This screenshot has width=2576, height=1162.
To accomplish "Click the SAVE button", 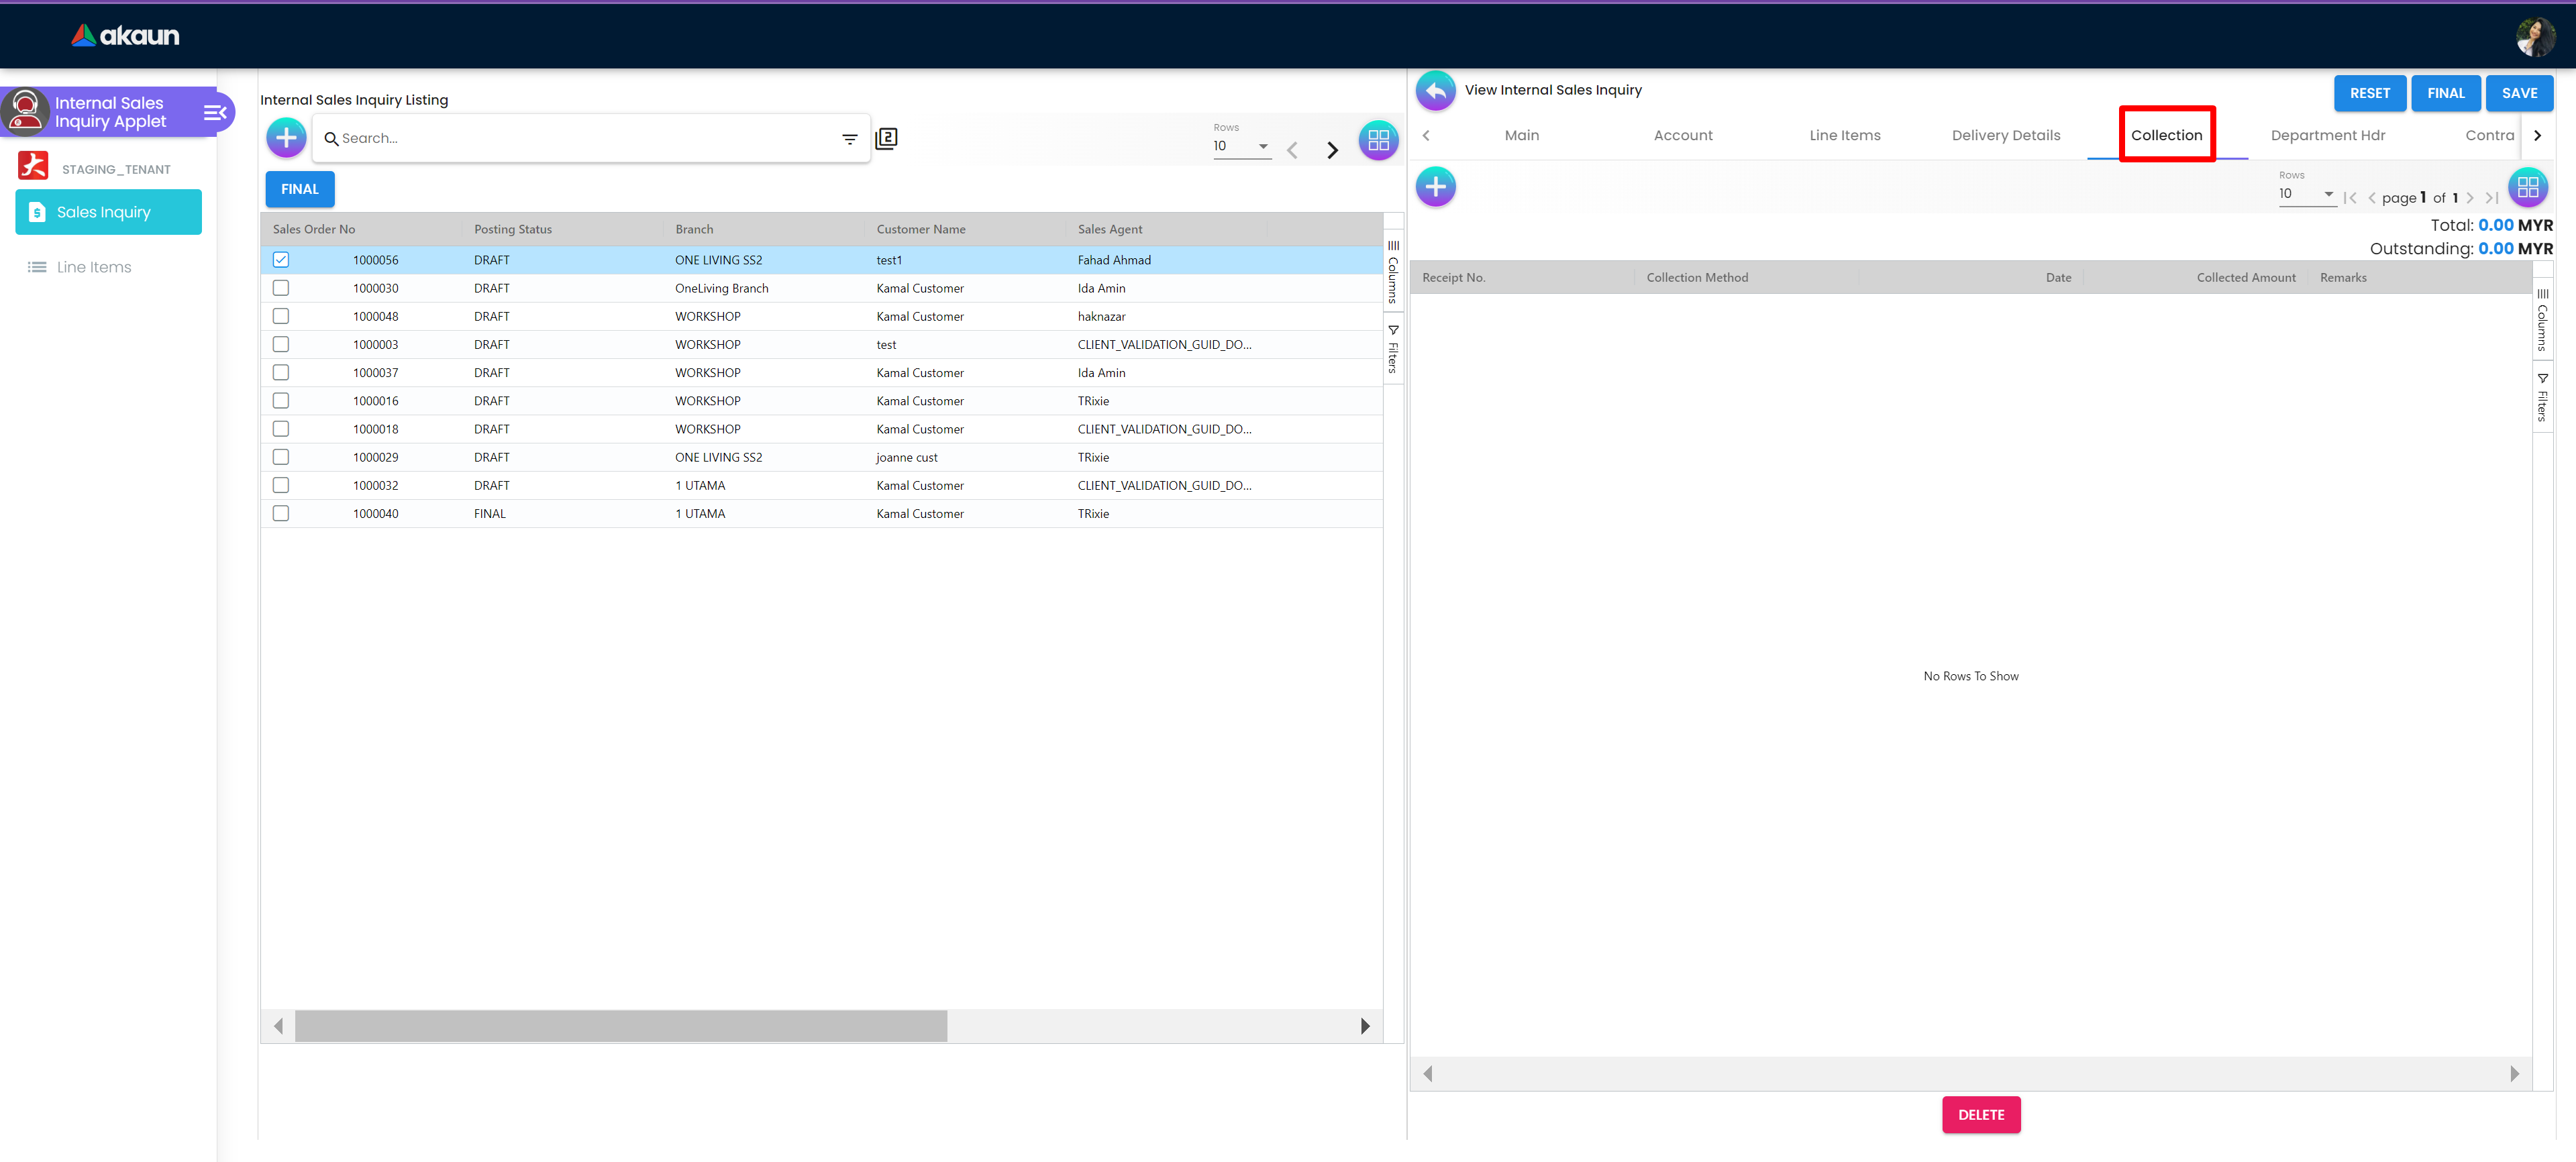I will [x=2518, y=93].
